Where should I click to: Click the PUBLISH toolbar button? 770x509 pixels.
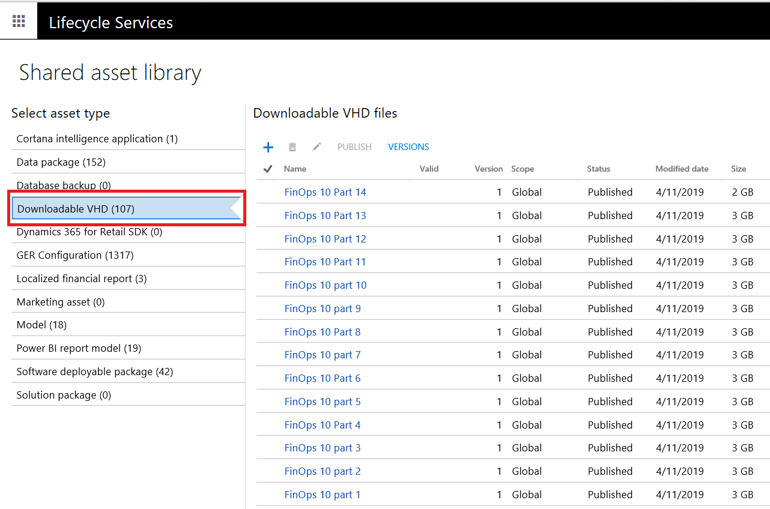click(354, 147)
